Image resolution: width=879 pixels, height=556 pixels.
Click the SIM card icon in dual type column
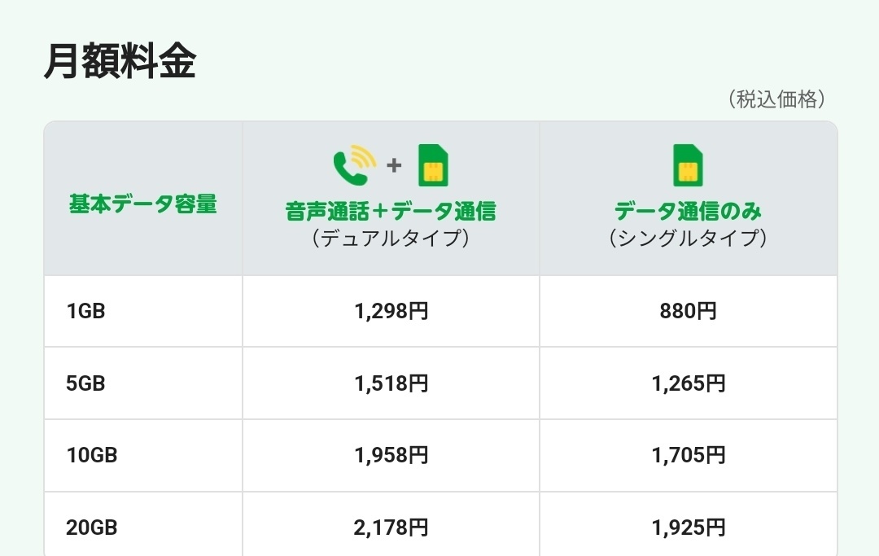tap(433, 165)
